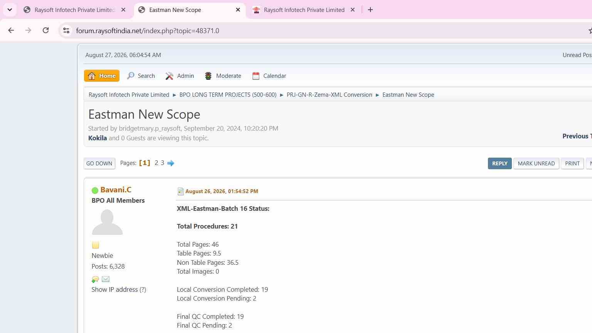
Task: Open BPO LONG TERM PROJECTS breadcrumb link
Action: tap(228, 95)
